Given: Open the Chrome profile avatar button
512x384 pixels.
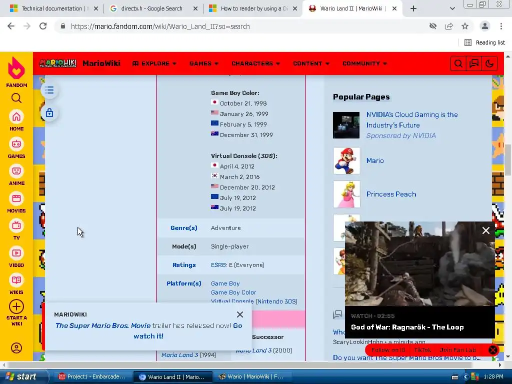Looking at the screenshot, I should [485, 26].
